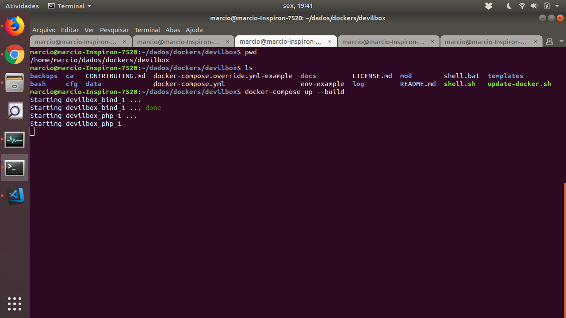The width and height of the screenshot is (566, 318).
Task: Open the tab list dropdown arrow
Action: coord(562,41)
